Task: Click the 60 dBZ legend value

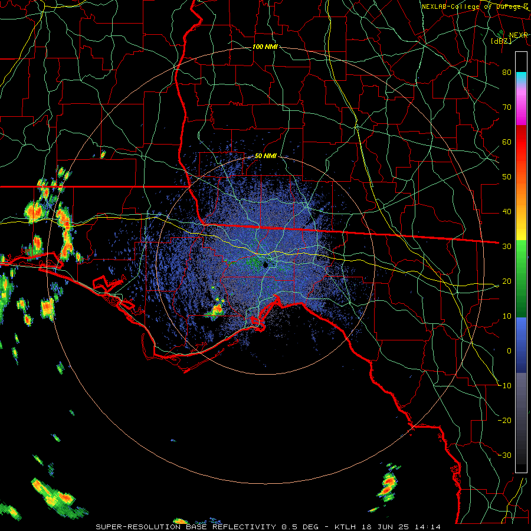Action: point(507,142)
